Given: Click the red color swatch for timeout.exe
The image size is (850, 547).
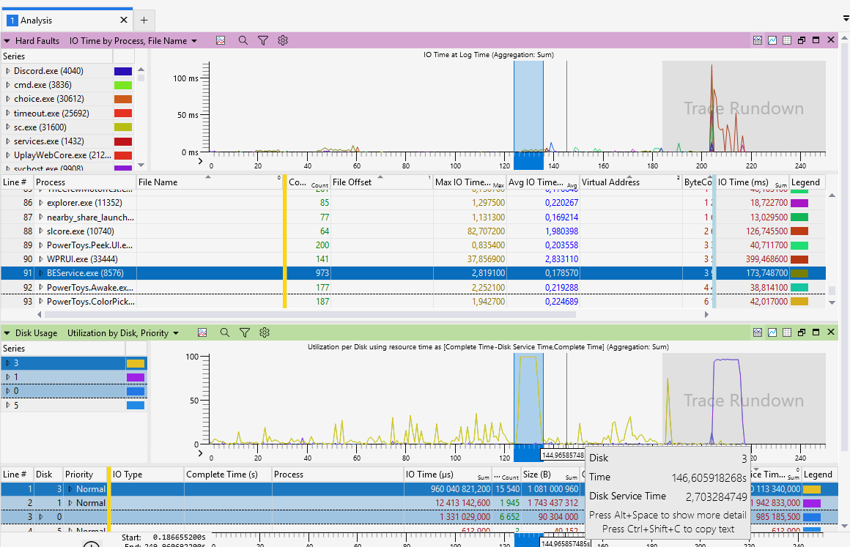Looking at the screenshot, I should click(x=123, y=114).
